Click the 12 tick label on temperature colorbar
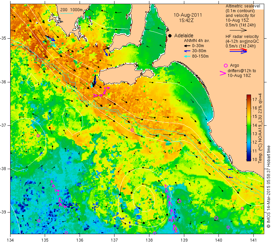 pos(255,142)
